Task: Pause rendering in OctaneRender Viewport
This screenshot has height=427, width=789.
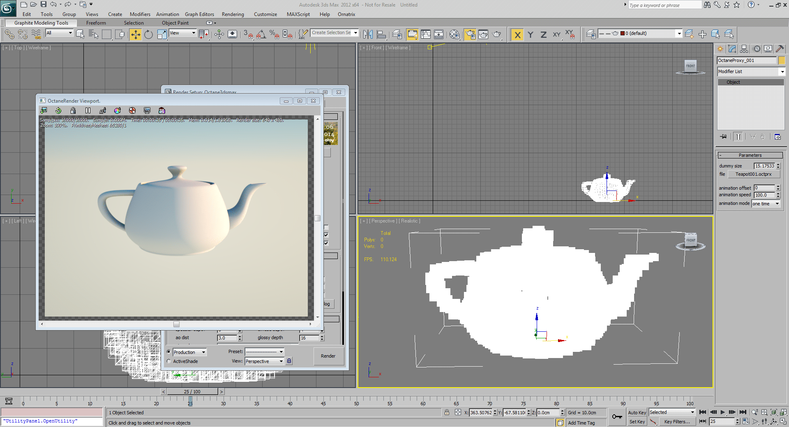Action: 88,110
